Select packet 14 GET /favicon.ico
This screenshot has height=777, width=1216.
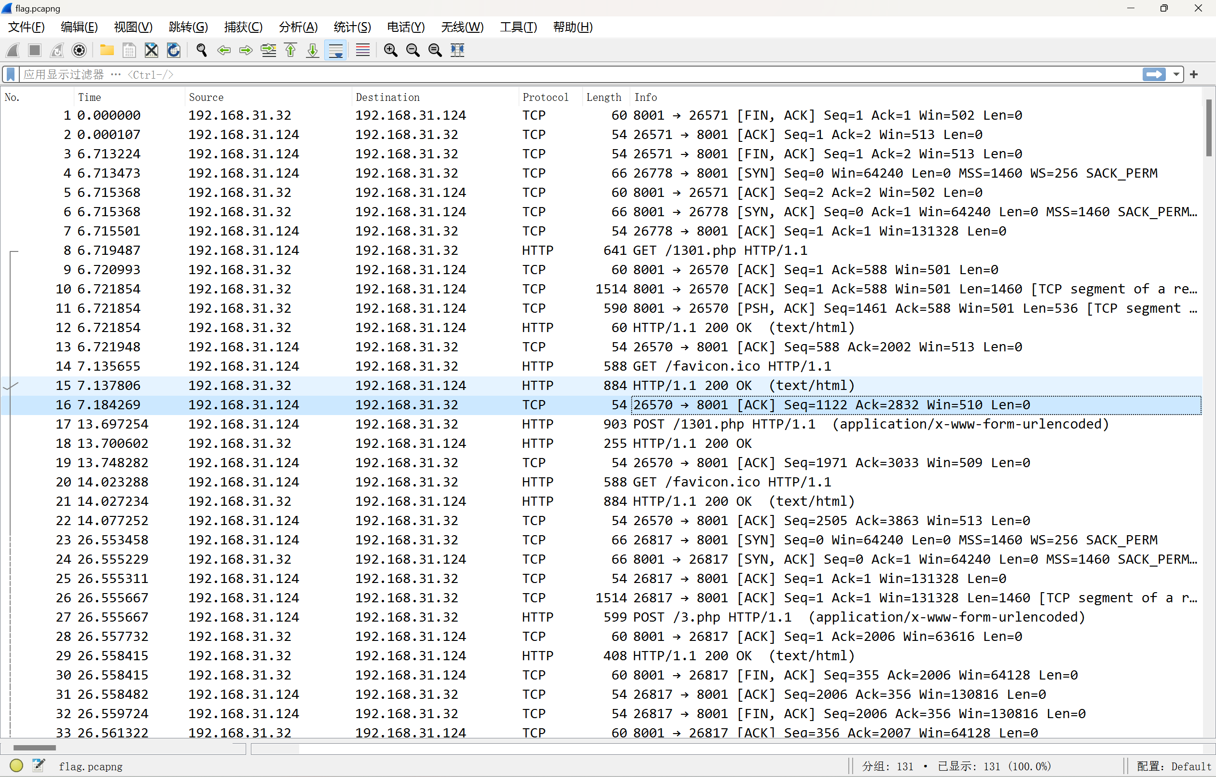pos(601,366)
